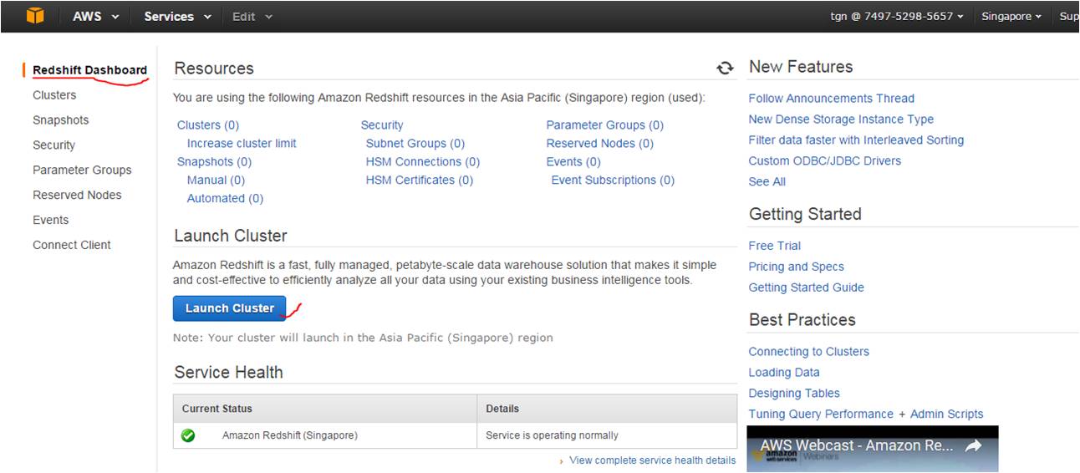The width and height of the screenshot is (1080, 473).
Task: Open the Subnet Groups (0) link
Action: [x=415, y=144]
